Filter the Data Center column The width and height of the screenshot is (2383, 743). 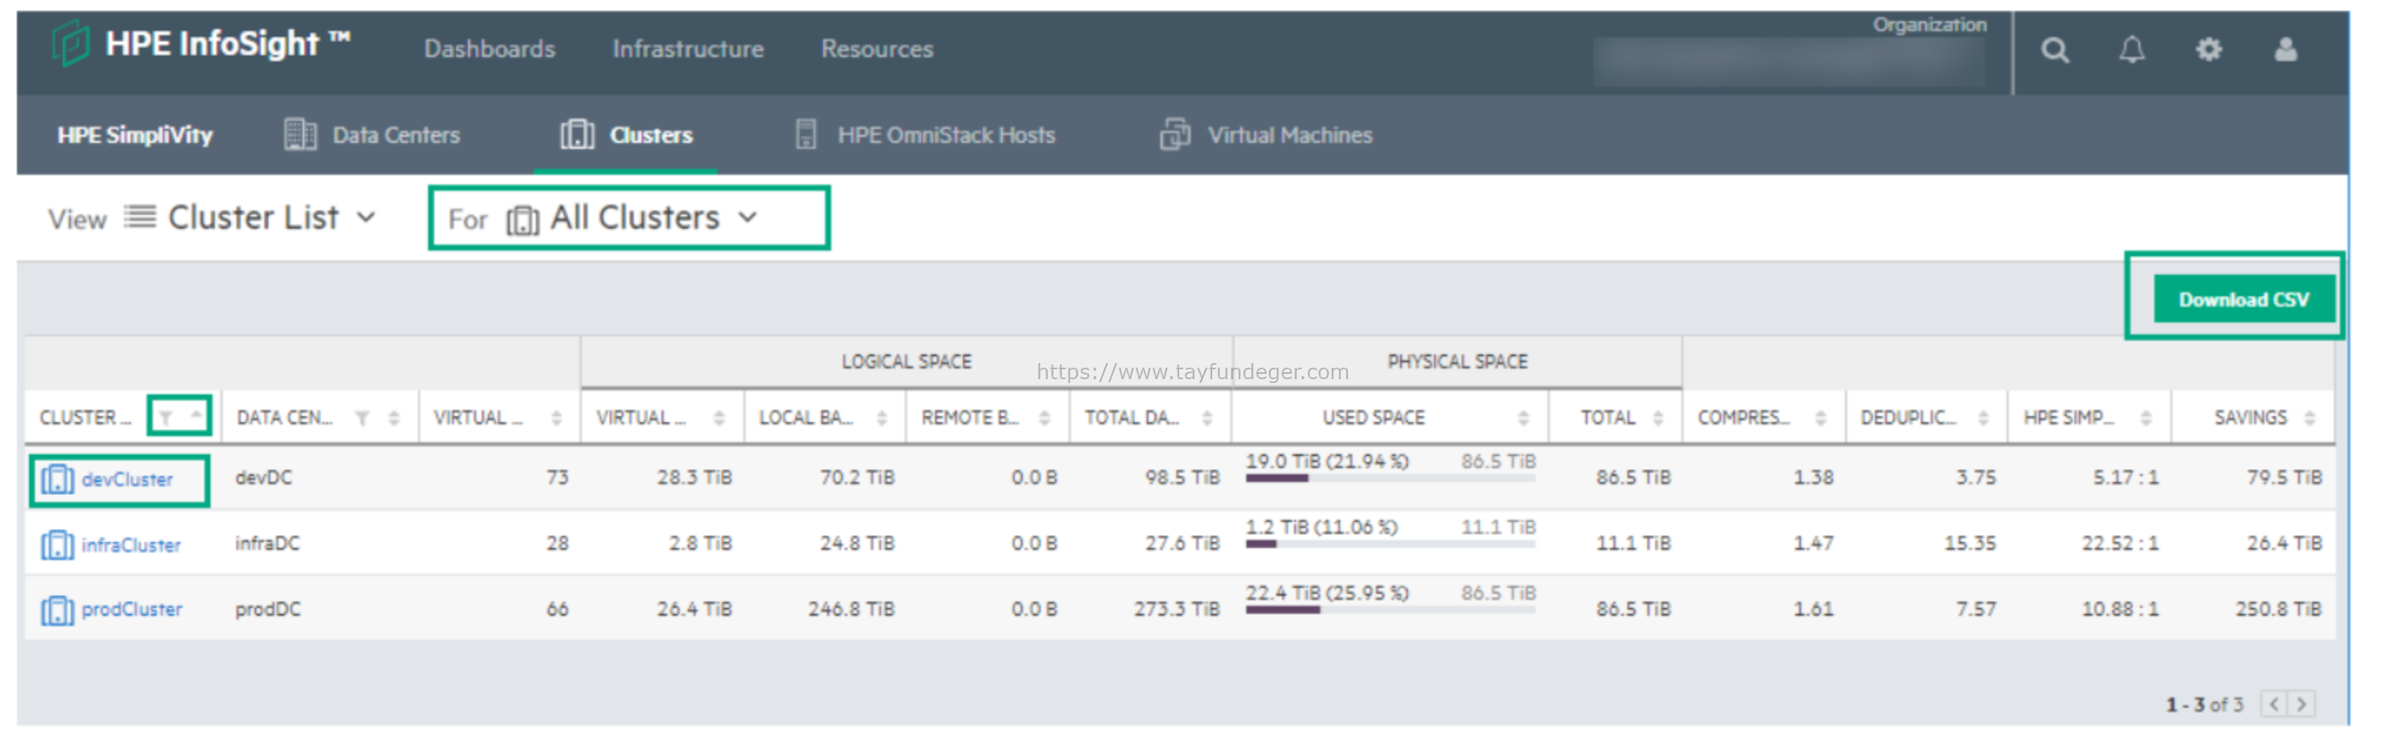pyautogui.click(x=362, y=419)
